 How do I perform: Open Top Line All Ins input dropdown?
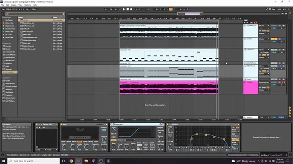[264, 50]
